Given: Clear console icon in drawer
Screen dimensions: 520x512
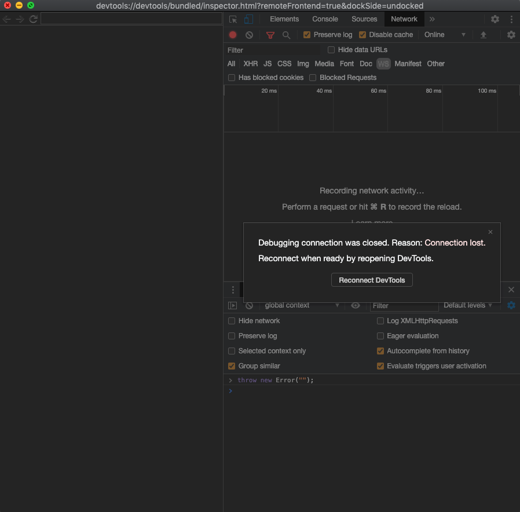Looking at the screenshot, I should [249, 305].
